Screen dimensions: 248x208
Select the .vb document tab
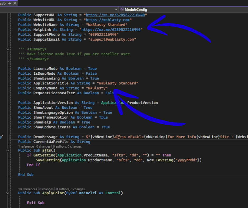(3, 3)
